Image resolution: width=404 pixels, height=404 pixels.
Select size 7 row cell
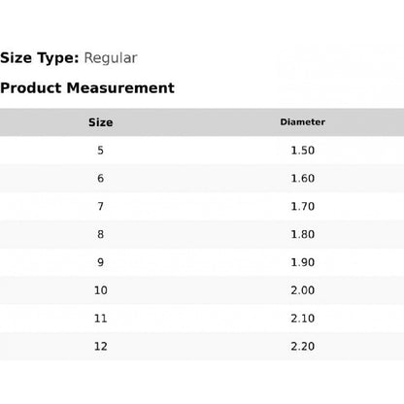tap(101, 206)
